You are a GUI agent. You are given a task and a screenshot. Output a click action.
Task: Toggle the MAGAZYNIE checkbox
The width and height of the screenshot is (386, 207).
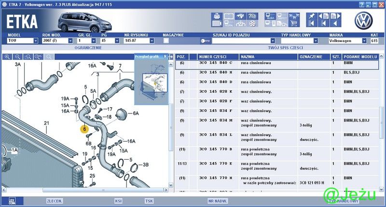(x=166, y=41)
